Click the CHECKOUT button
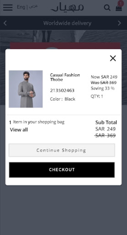This screenshot has width=127, height=235. [x=62, y=170]
